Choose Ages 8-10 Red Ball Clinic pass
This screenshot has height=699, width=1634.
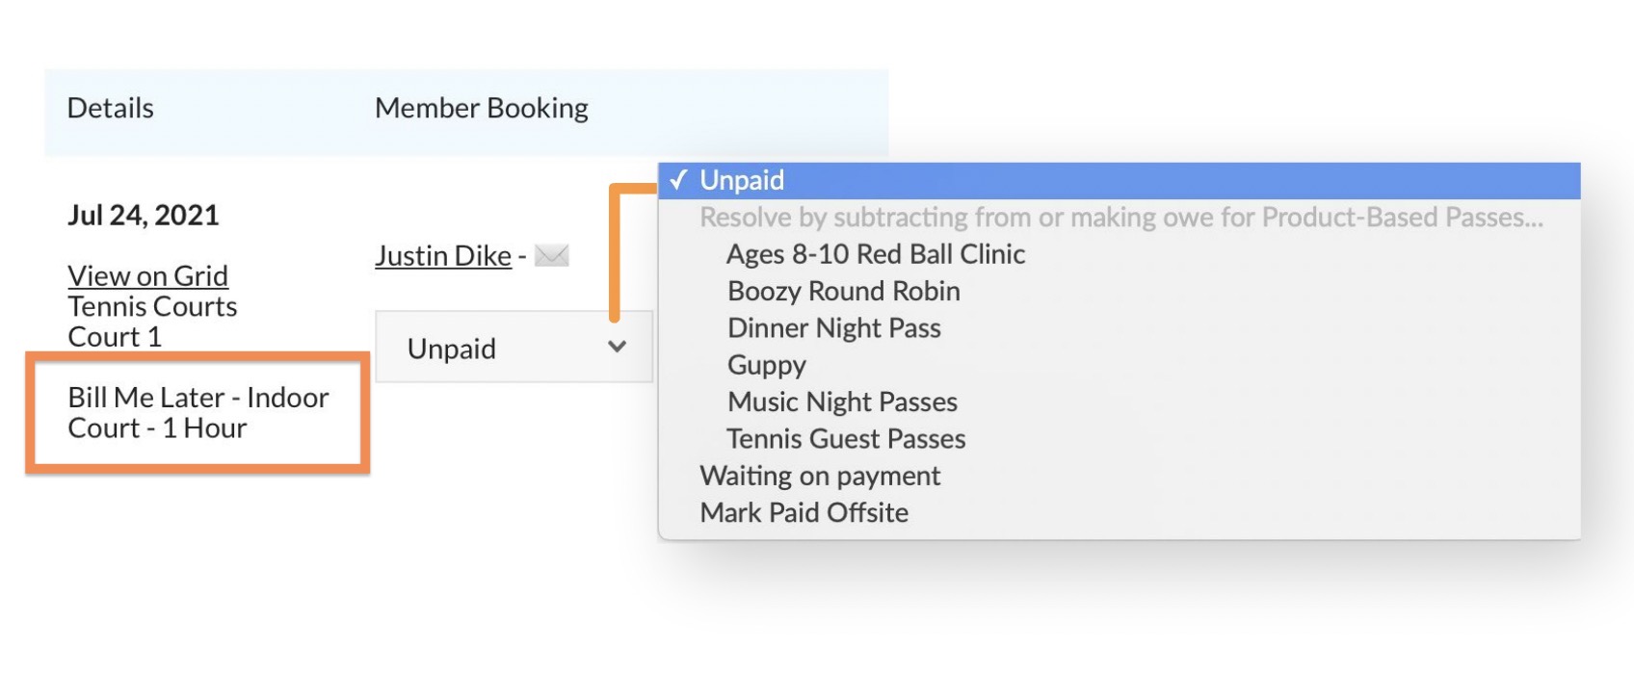[x=875, y=254]
